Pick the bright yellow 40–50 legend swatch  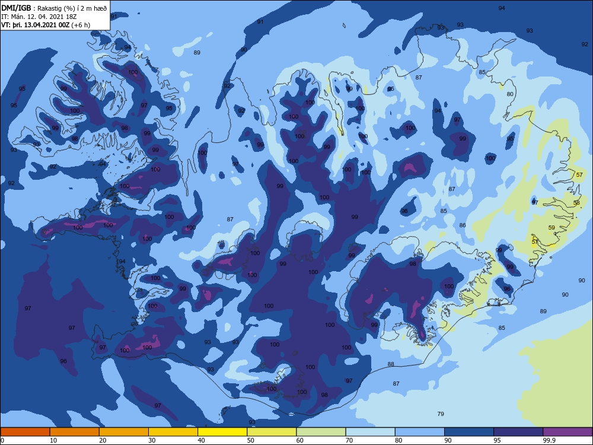point(222,432)
